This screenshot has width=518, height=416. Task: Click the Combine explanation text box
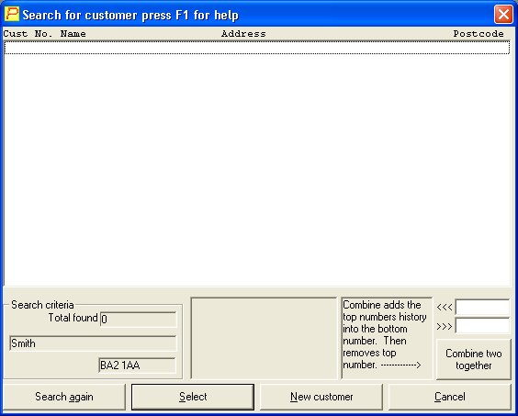pos(387,338)
